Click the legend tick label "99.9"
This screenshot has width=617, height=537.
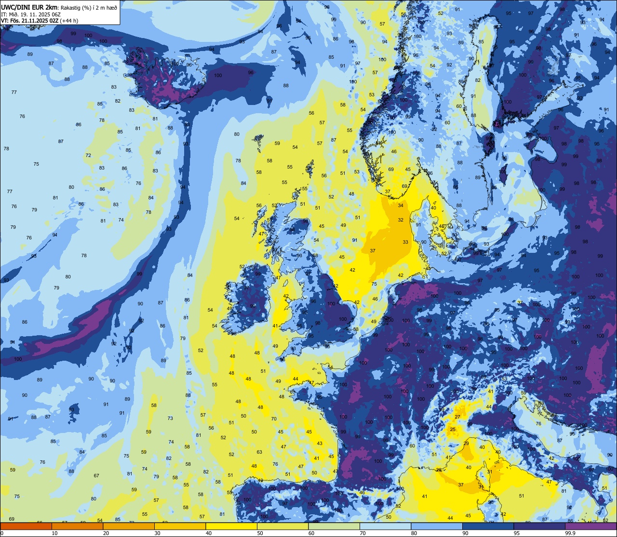pyautogui.click(x=570, y=533)
